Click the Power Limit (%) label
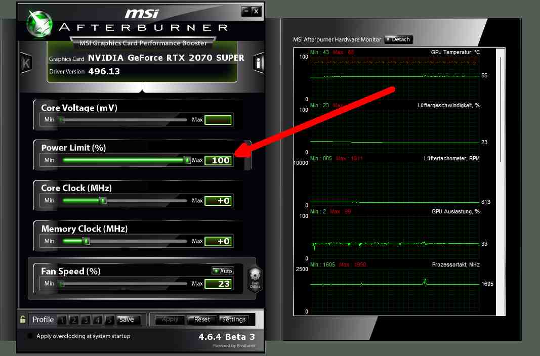 [x=73, y=148]
